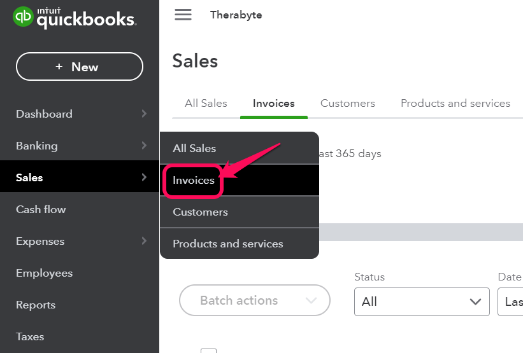Expand the Banking chevron arrow

pos(144,145)
